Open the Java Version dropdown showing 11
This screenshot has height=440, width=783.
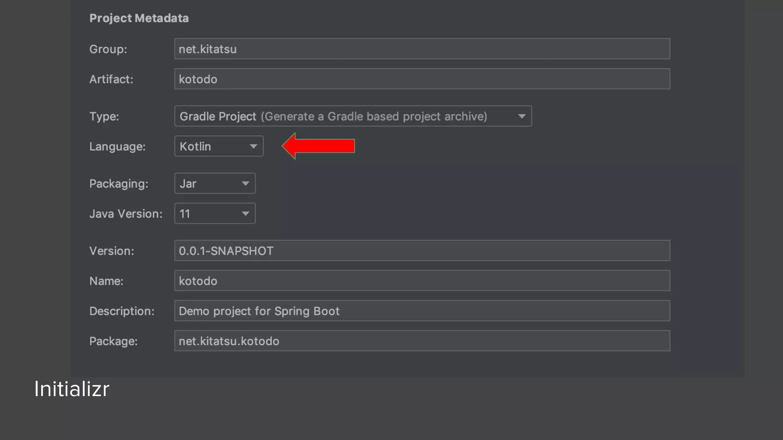pyautogui.click(x=215, y=213)
